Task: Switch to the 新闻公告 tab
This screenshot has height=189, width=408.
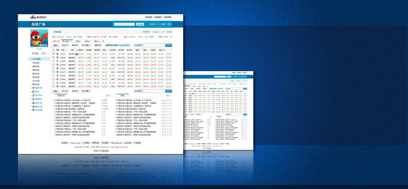Action: tap(60, 95)
